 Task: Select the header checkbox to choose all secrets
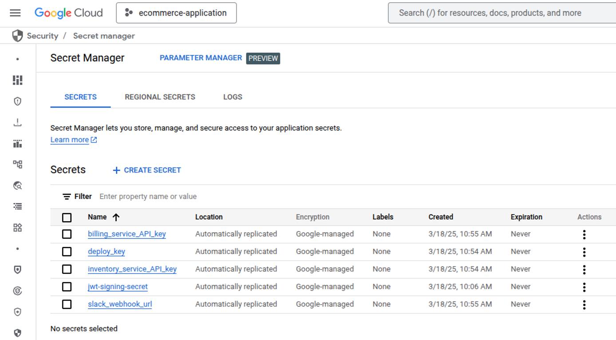coord(67,217)
